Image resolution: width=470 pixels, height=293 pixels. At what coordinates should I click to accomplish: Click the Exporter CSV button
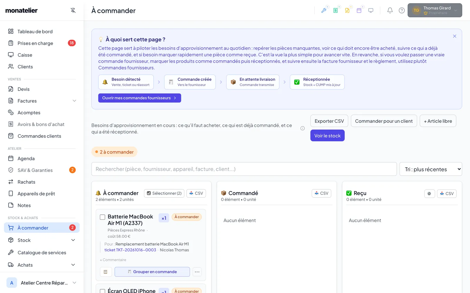coord(329,121)
